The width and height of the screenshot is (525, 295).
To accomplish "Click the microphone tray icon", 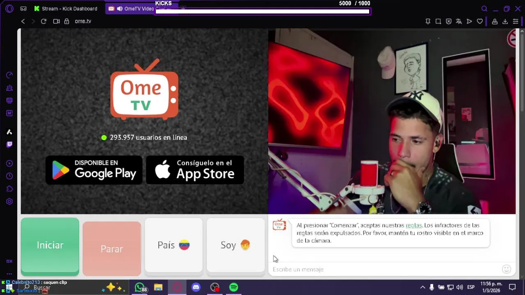I will click(x=432, y=287).
